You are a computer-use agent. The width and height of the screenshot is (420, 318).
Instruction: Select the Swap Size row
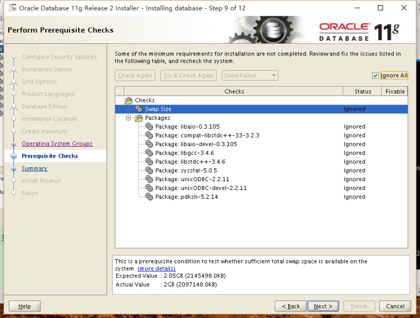point(261,109)
